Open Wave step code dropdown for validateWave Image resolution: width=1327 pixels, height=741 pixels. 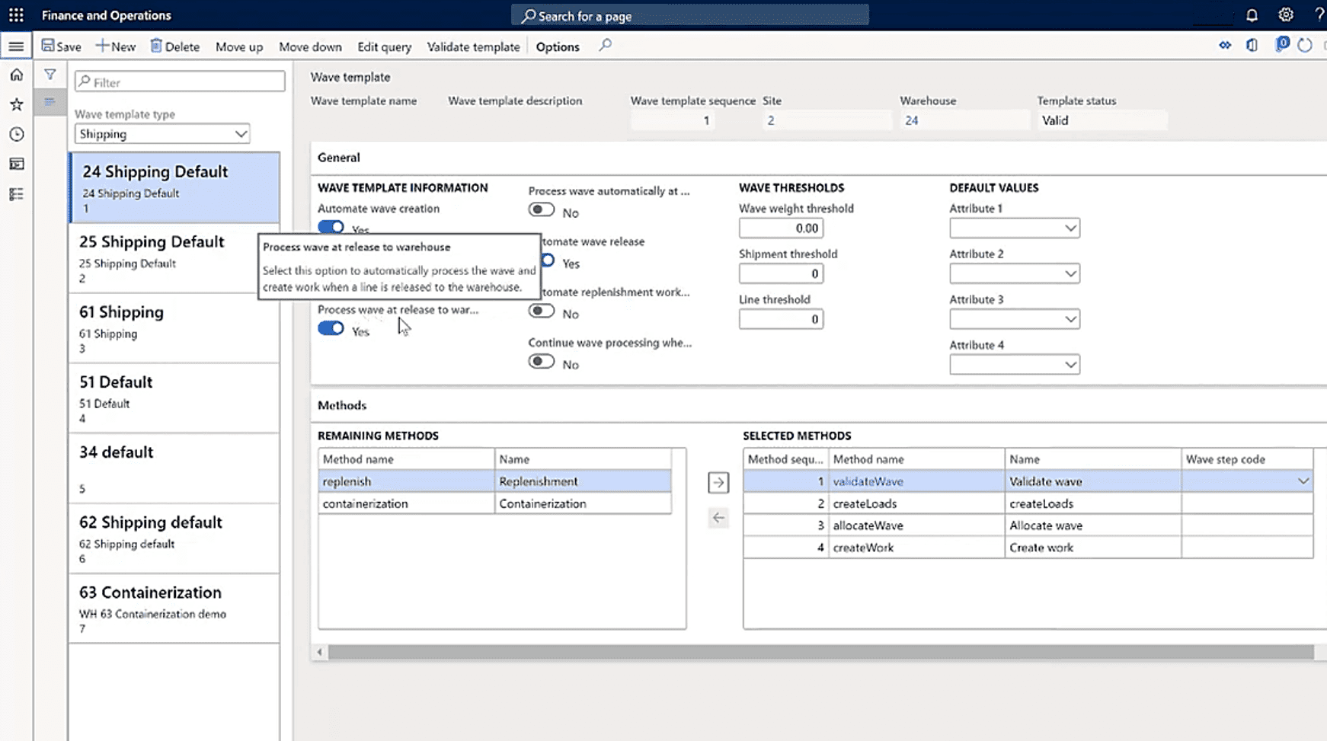pos(1303,481)
